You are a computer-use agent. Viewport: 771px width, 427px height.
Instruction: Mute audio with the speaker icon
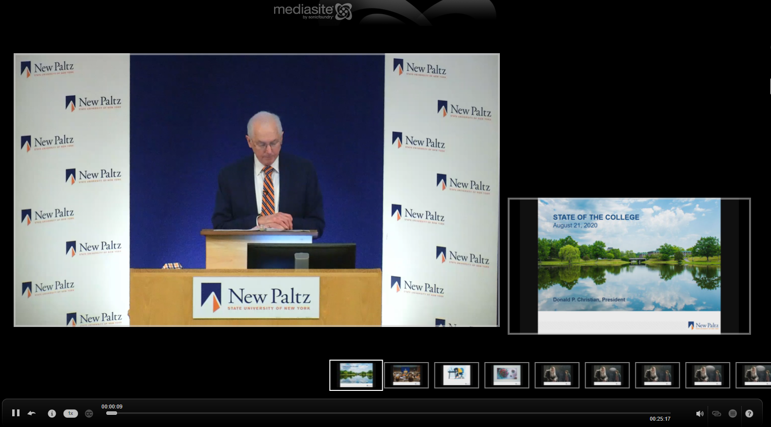[700, 413]
